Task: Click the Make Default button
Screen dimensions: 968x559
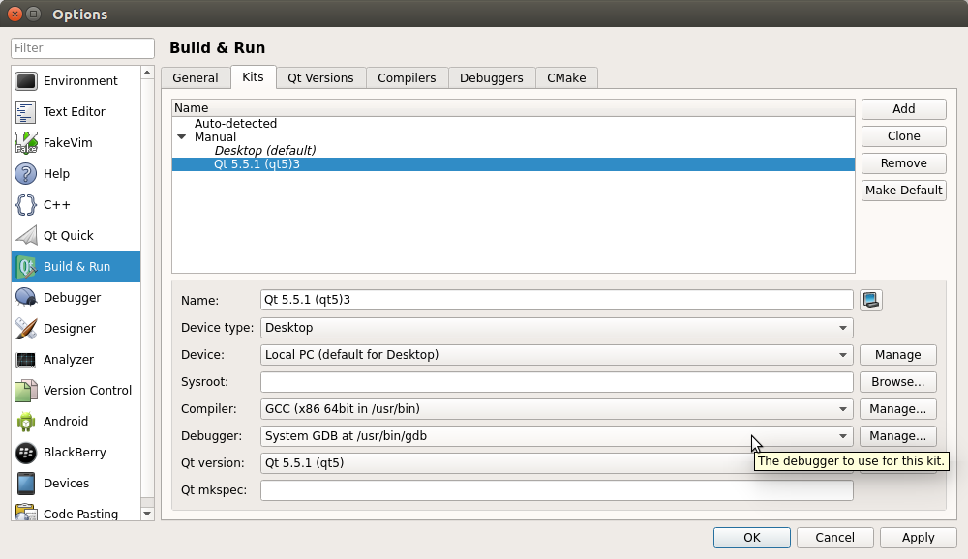Action: tap(903, 190)
